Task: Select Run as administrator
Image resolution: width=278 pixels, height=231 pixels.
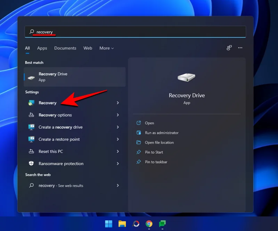Action: click(x=161, y=132)
